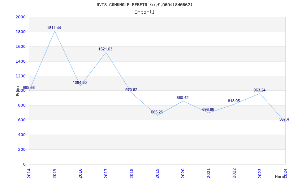Click the 1521.63 peak value label

pyautogui.click(x=105, y=49)
